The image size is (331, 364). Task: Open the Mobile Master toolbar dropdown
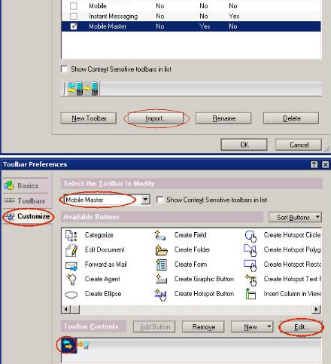[x=145, y=200]
